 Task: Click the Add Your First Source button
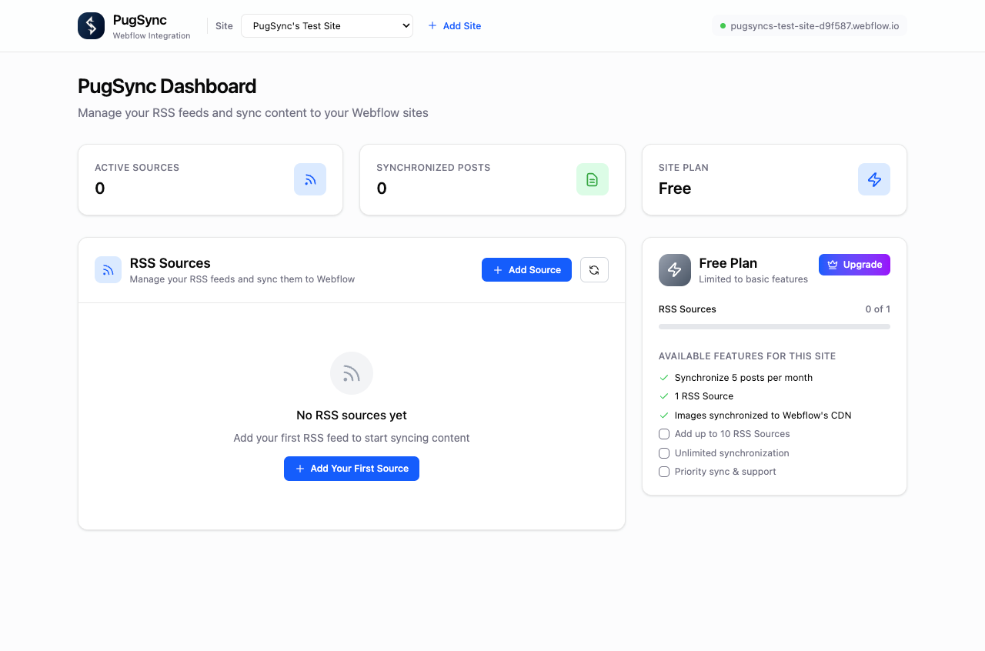(351, 469)
